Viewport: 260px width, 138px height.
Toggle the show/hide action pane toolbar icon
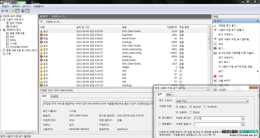27,11
